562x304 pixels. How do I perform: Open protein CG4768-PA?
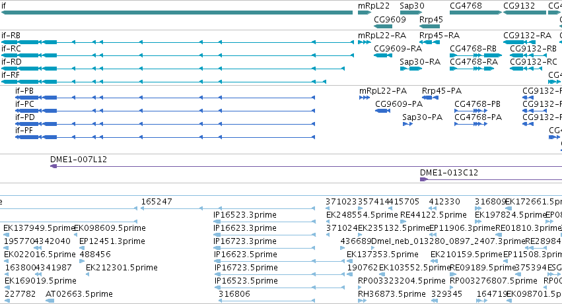point(471,124)
